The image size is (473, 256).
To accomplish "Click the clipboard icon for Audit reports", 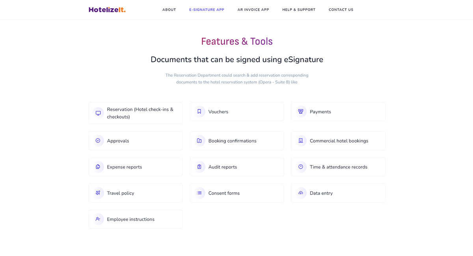I will [x=199, y=167].
